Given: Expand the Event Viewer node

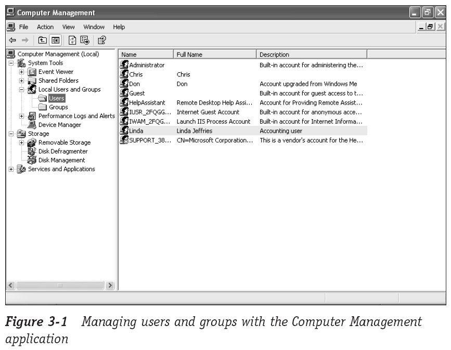Looking at the screenshot, I should pyautogui.click(x=21, y=72).
